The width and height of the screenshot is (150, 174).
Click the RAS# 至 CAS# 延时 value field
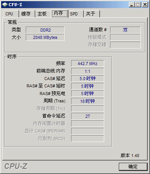pos(88,86)
